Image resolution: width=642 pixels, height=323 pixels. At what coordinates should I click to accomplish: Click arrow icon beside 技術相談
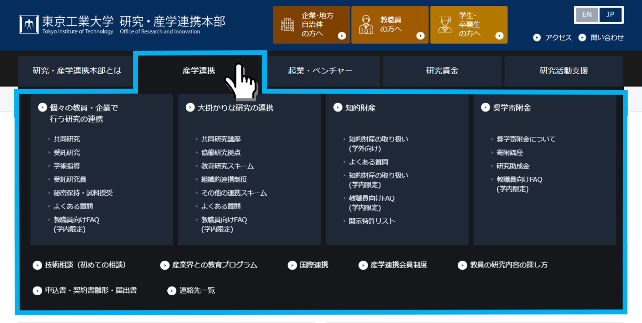pos(37,265)
